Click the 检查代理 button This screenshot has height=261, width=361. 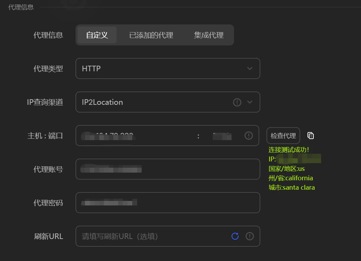[283, 136]
